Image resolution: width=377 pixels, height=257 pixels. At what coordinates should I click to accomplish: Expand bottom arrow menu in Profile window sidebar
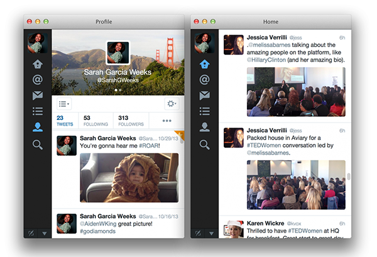[x=45, y=233]
